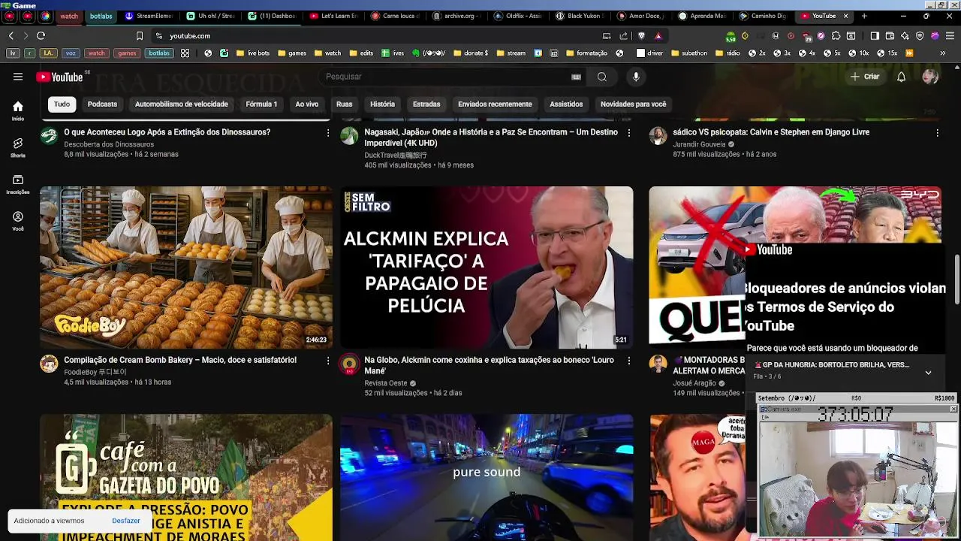Go to YouTube home via logo
The image size is (961, 541).
pos(59,77)
